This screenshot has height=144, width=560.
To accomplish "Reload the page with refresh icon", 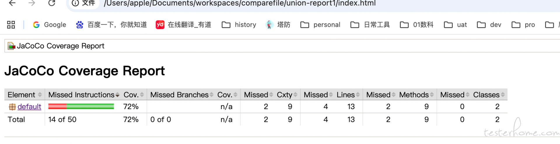I will tap(52, 3).
